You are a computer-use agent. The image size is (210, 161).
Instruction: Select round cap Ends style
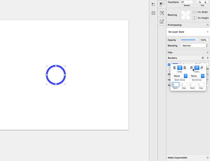point(180,67)
